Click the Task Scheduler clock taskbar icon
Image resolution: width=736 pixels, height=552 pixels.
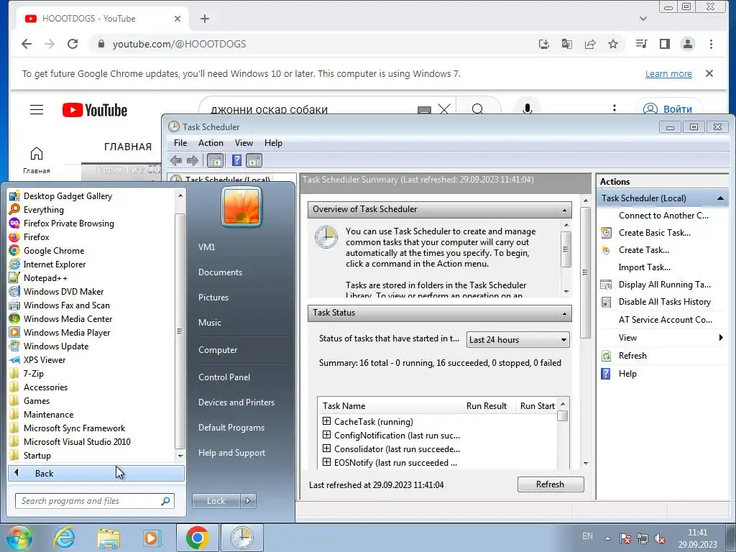[x=242, y=538]
